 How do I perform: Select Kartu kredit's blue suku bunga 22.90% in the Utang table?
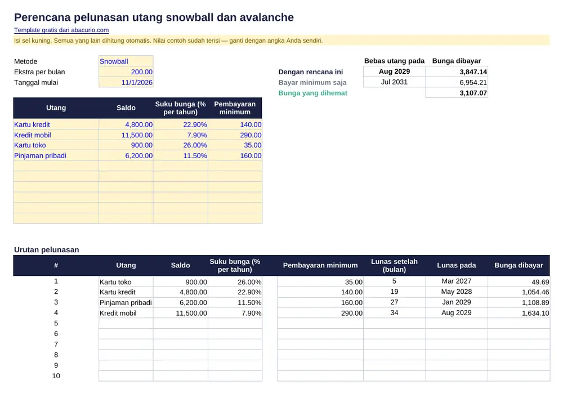181,124
